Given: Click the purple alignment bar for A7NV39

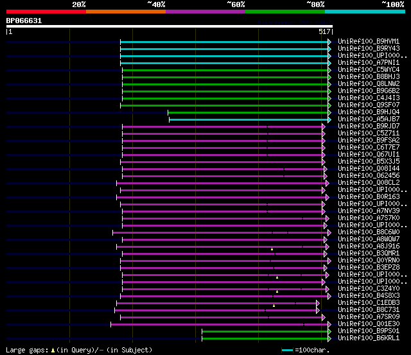Looking at the screenshot, I should click(223, 211).
